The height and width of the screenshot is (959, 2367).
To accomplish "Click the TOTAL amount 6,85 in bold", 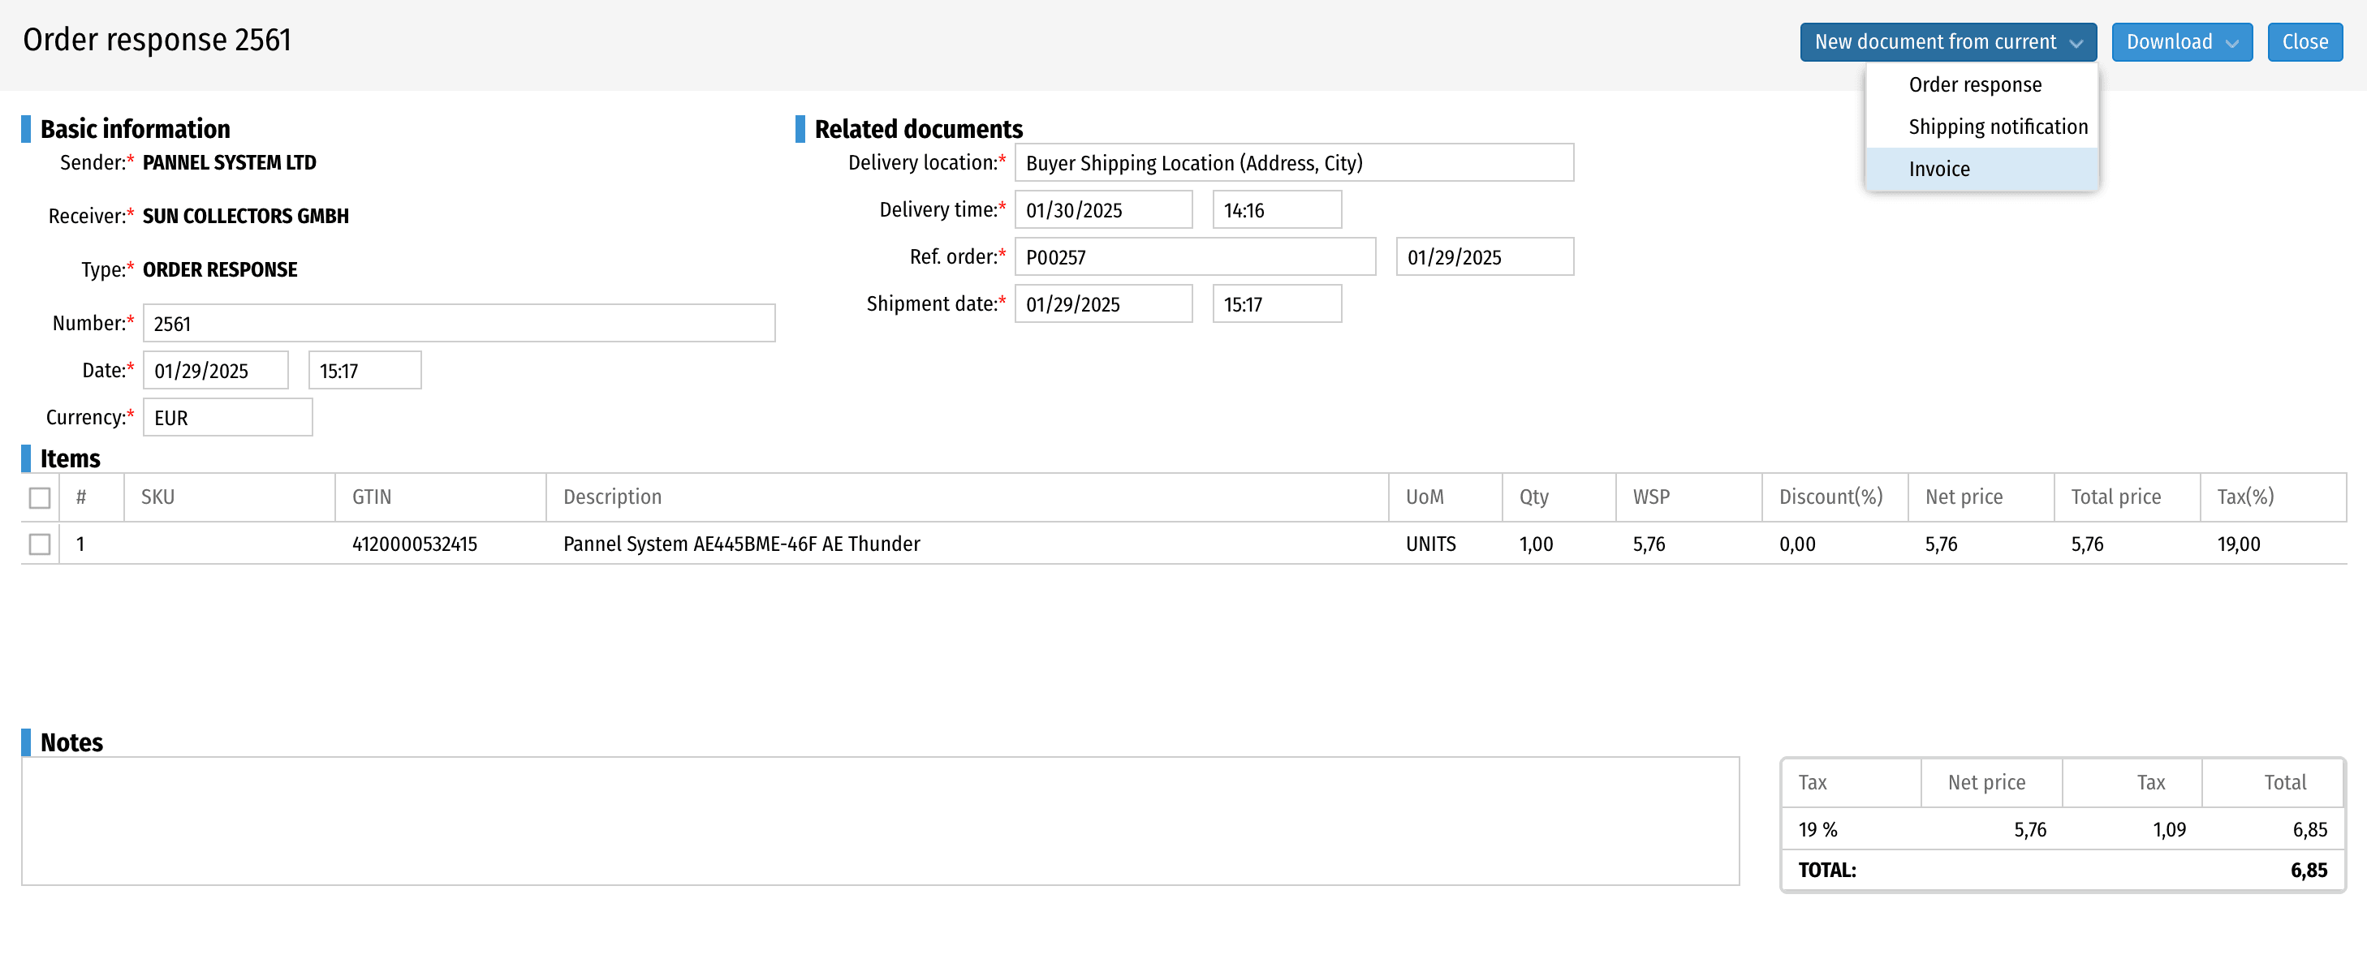I will (x=2309, y=870).
